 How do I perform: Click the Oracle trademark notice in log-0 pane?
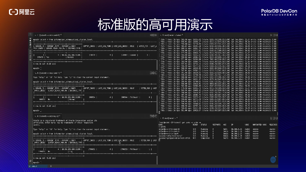click(x=65, y=123)
